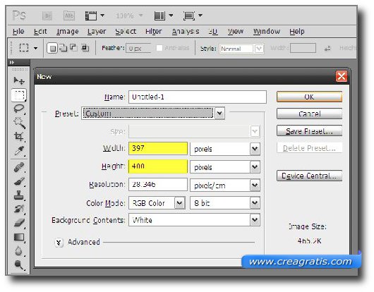
Task: Open the Image menu
Action: [68, 32]
